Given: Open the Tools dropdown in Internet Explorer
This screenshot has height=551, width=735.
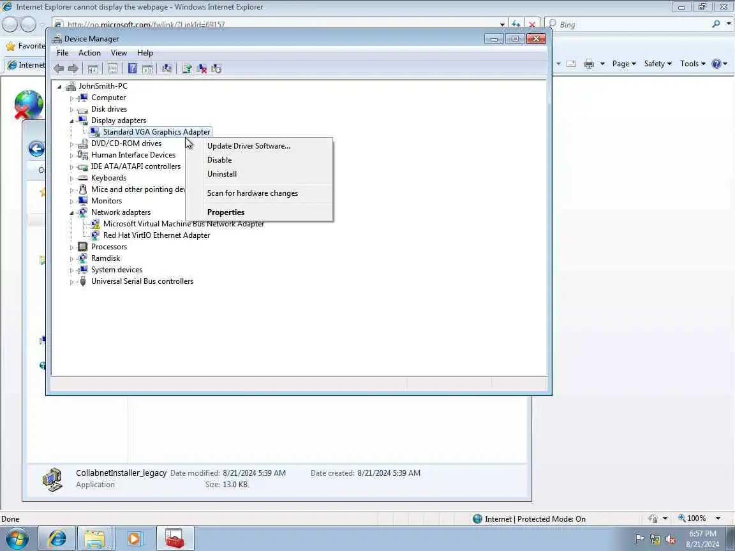Looking at the screenshot, I should 692,64.
